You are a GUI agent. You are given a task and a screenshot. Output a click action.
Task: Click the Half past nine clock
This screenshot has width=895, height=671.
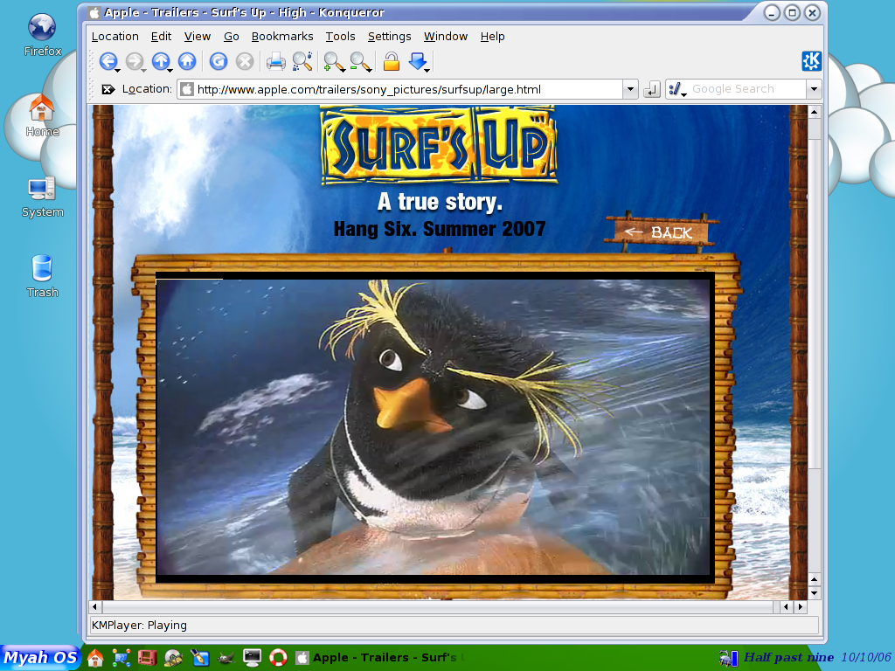click(788, 657)
